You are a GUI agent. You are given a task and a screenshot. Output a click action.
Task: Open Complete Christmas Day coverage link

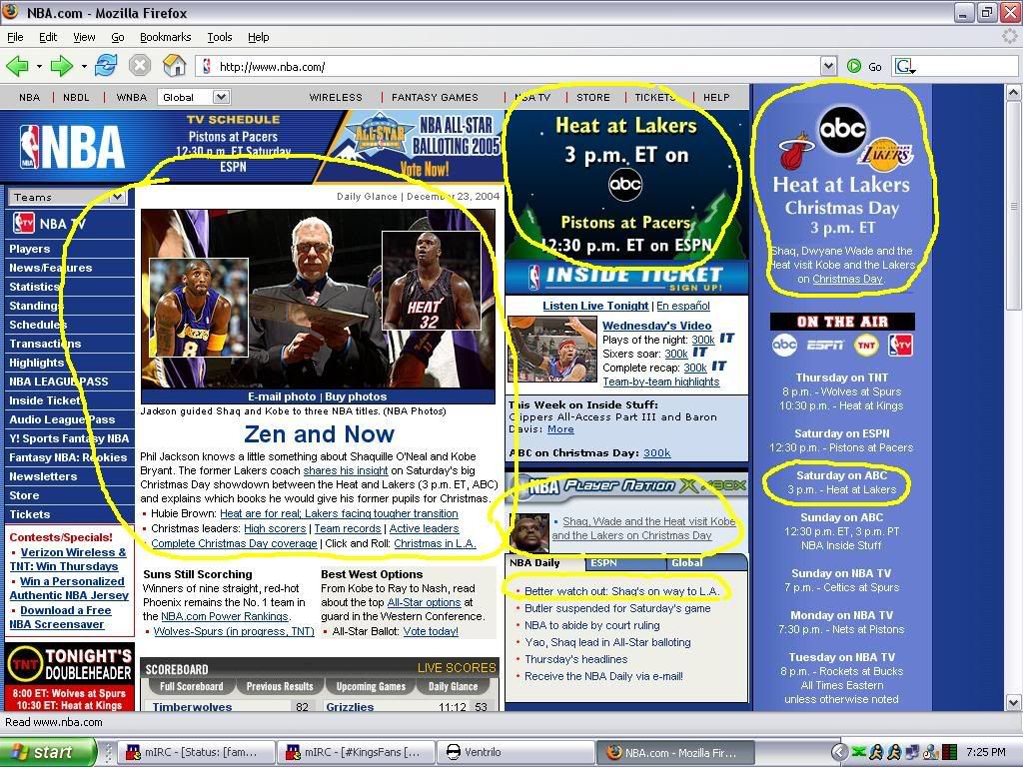click(234, 543)
